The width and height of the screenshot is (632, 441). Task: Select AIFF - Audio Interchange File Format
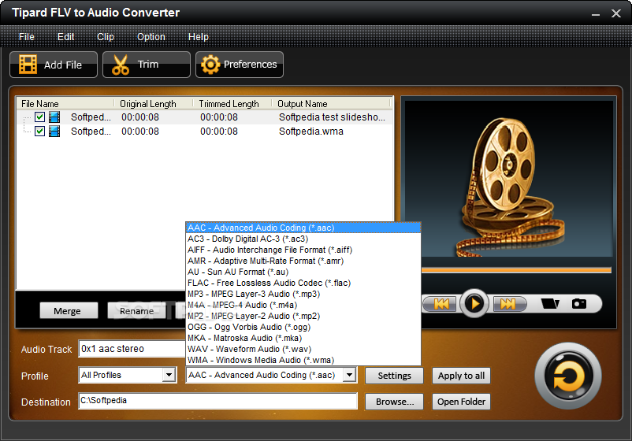pyautogui.click(x=303, y=250)
